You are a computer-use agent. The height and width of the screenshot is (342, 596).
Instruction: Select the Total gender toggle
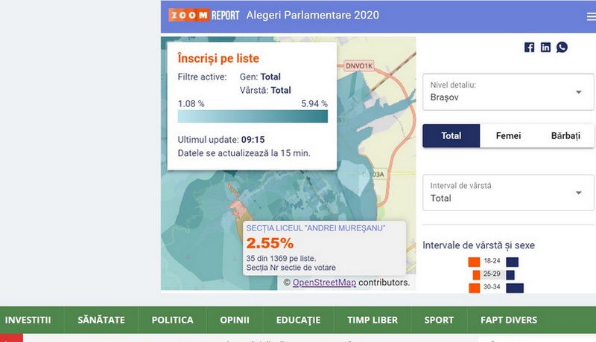pyautogui.click(x=451, y=136)
